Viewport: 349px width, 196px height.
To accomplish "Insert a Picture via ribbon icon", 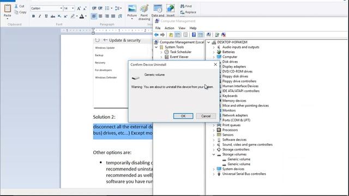I will tap(132, 9).
